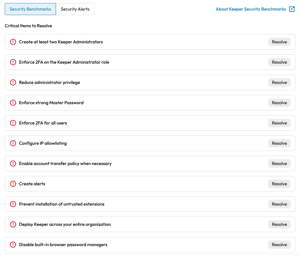Resolve Enforce 2FA on the Keeper Administrator role
Screen dimensions: 301x255
pos(279,62)
